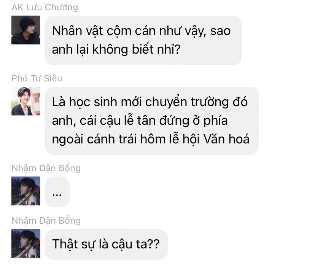Click the sender name 'Phó Tư Siêu'
This screenshot has width=315, height=264.
coord(37,78)
